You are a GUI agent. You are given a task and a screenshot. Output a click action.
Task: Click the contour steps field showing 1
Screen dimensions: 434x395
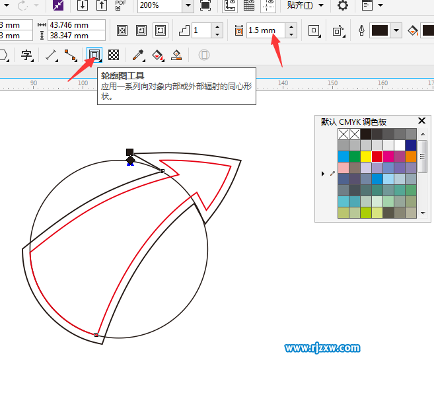click(x=201, y=30)
